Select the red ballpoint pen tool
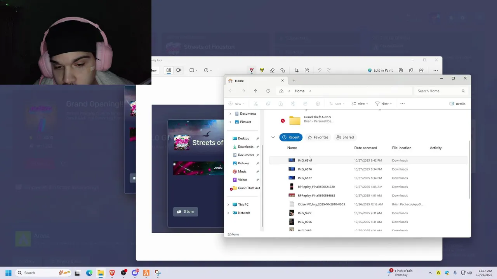The width and height of the screenshot is (497, 279). (252, 70)
